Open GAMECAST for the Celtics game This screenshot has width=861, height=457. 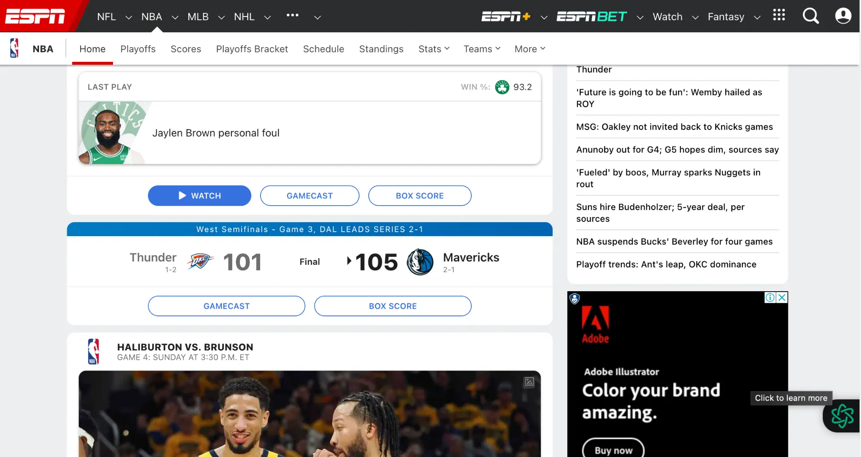coord(309,196)
